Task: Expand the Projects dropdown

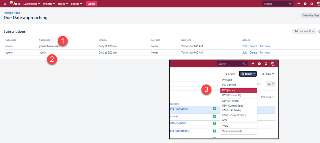Action: tap(49, 4)
